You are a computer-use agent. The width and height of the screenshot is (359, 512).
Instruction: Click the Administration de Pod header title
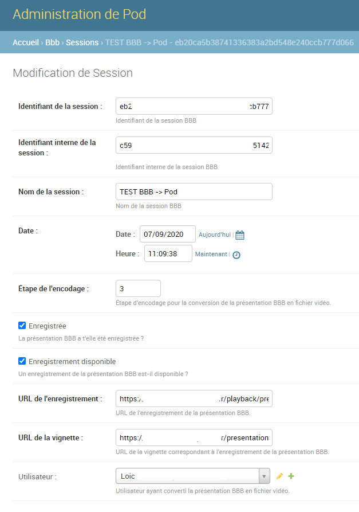pyautogui.click(x=79, y=14)
